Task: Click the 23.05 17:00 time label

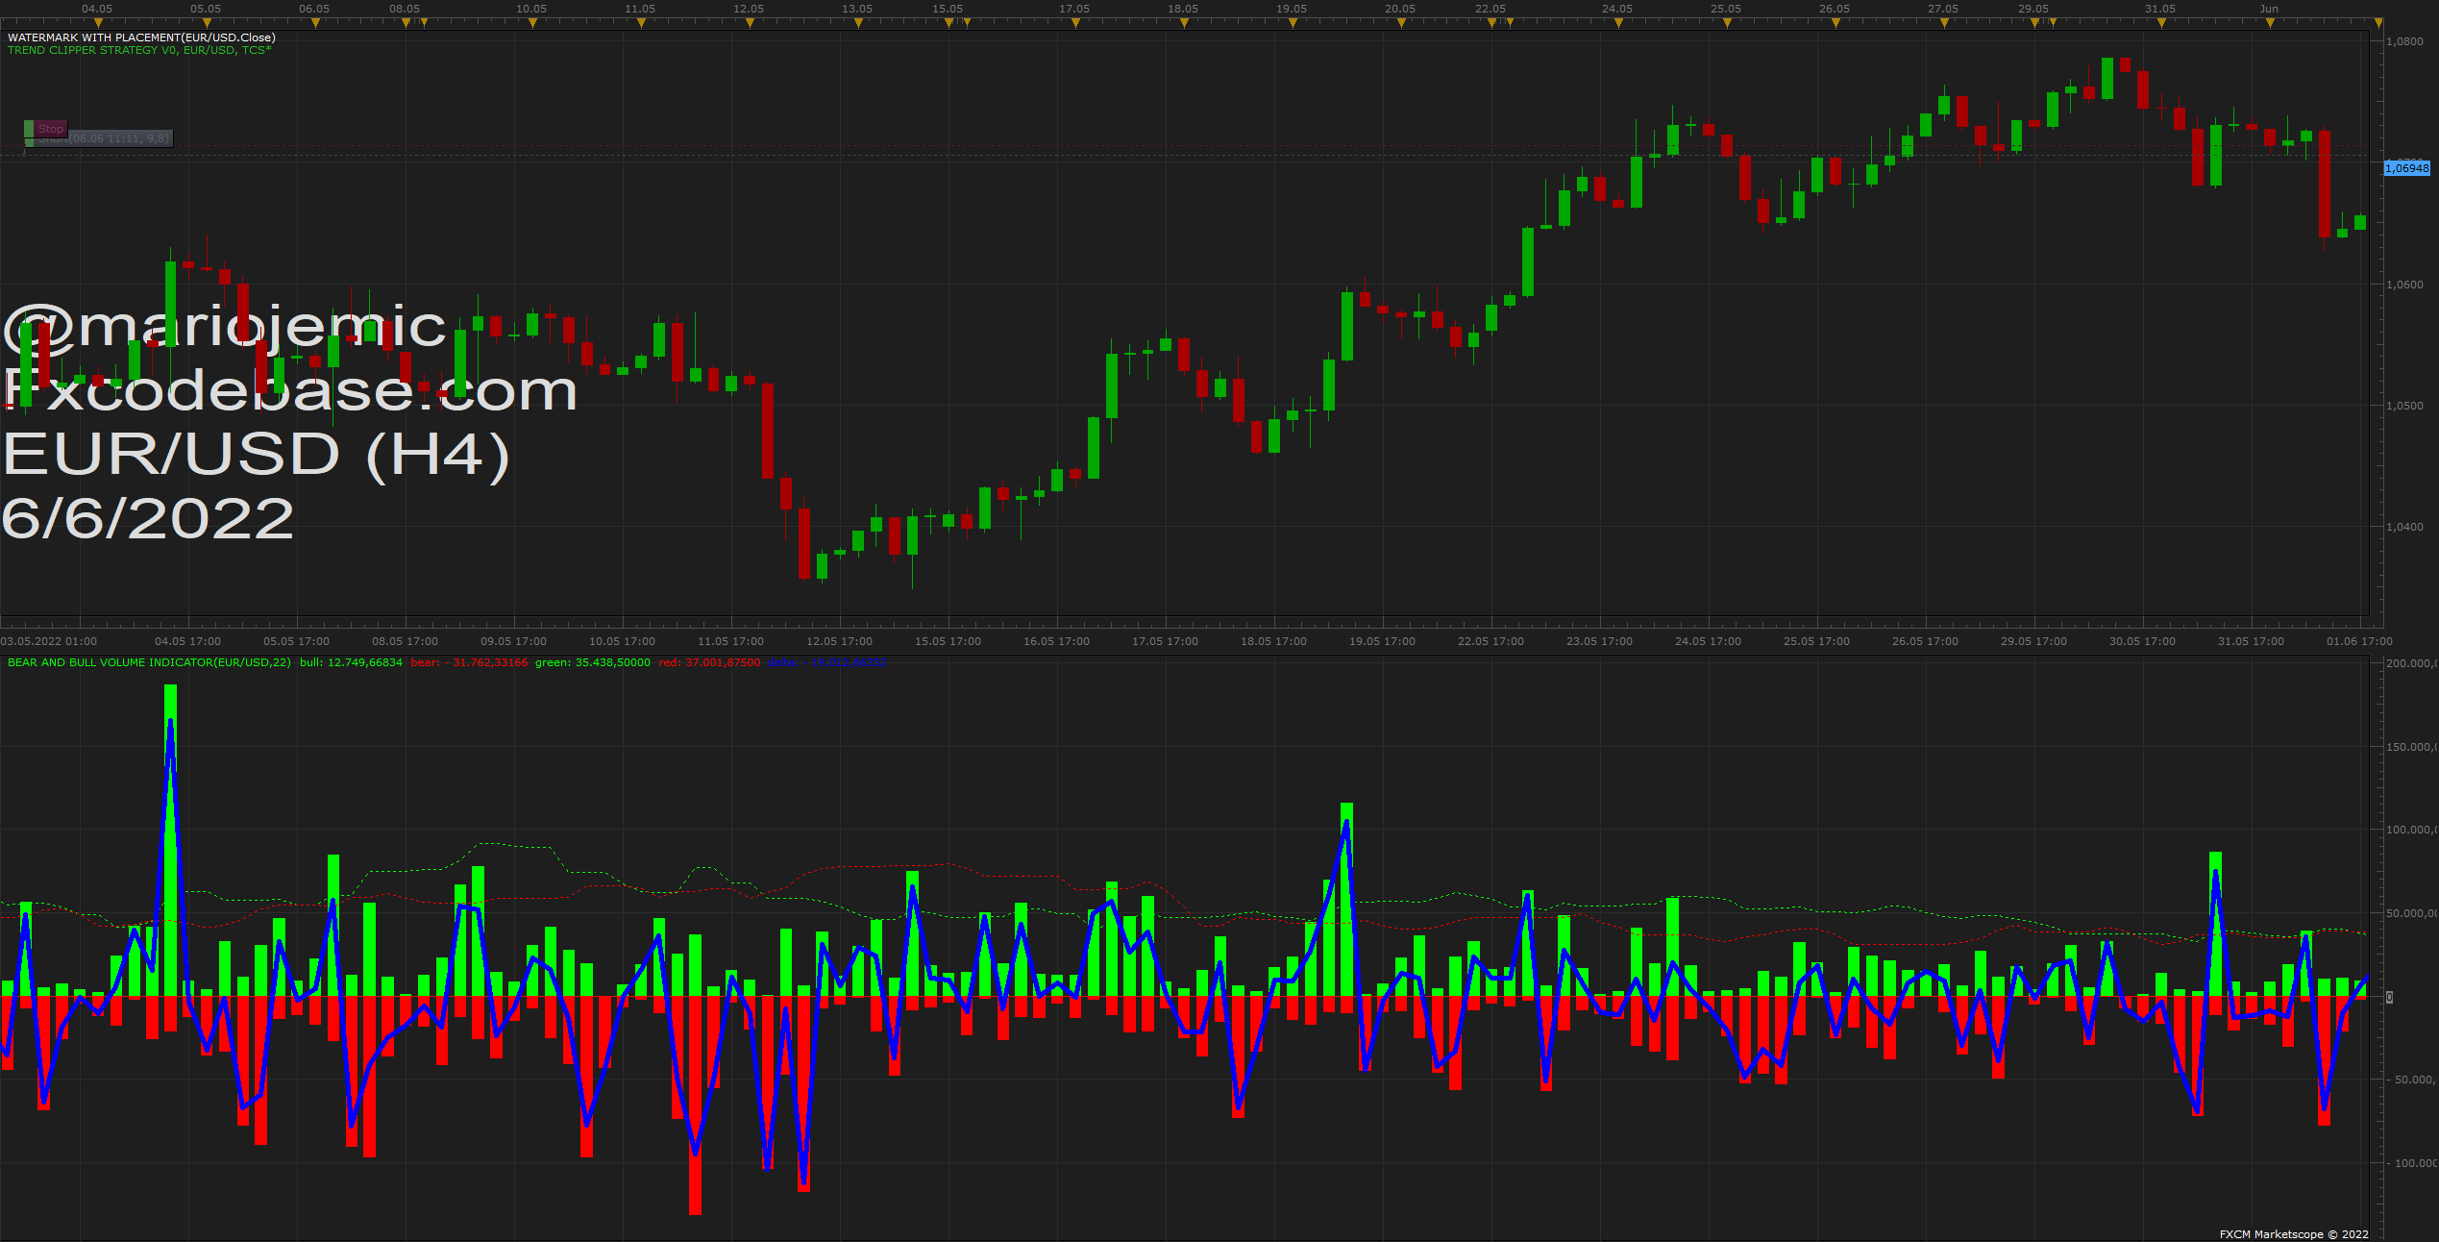Action: click(x=1599, y=641)
